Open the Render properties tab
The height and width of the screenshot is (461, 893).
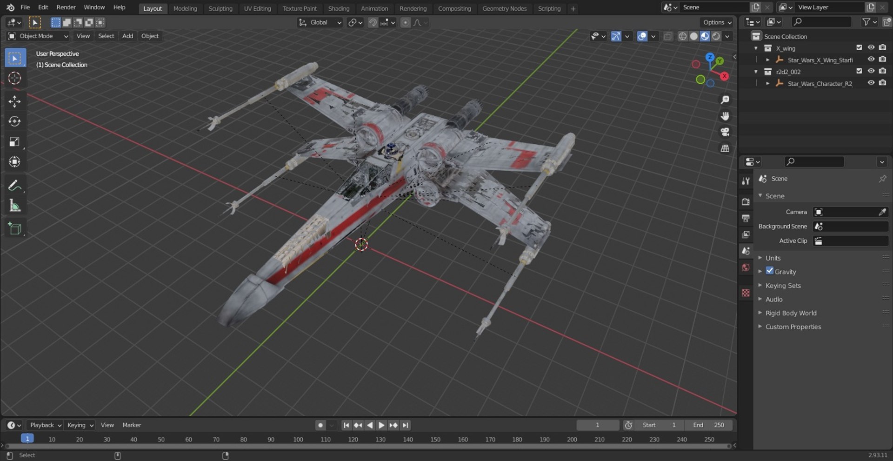coord(746,202)
